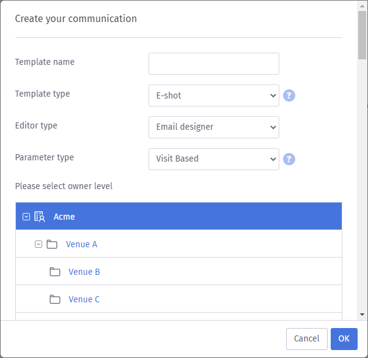This screenshot has width=368, height=358.
Task: Open the Editor type dropdown
Action: [x=213, y=127]
